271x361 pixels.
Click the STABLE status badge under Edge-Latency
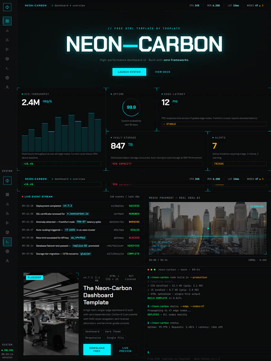point(214,124)
